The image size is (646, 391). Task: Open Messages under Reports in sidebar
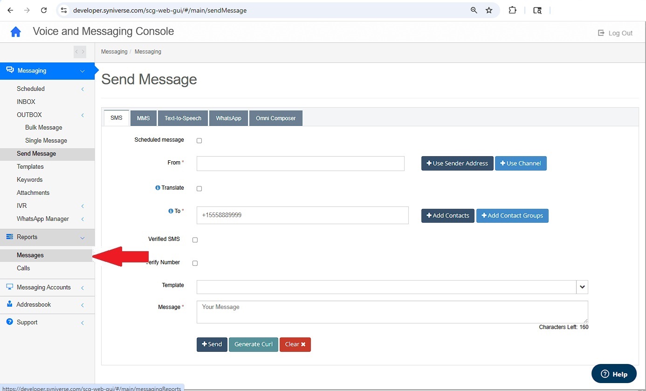pyautogui.click(x=30, y=255)
